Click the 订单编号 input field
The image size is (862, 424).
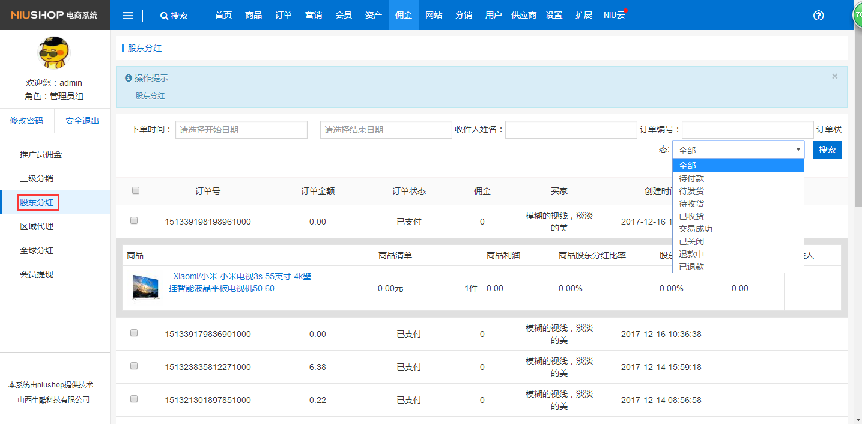pyautogui.click(x=748, y=130)
